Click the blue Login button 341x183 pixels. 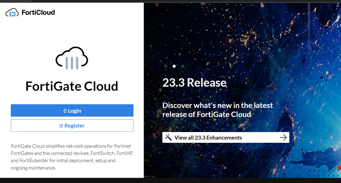click(72, 111)
